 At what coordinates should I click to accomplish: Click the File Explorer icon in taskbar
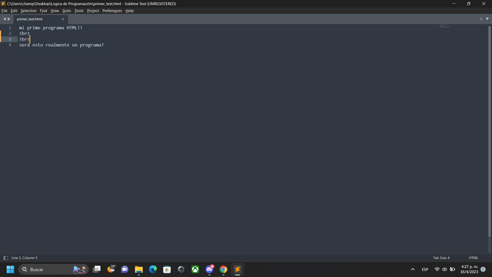139,269
